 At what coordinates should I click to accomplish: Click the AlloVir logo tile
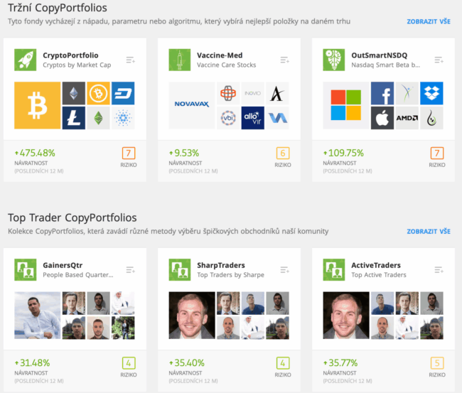click(x=253, y=118)
